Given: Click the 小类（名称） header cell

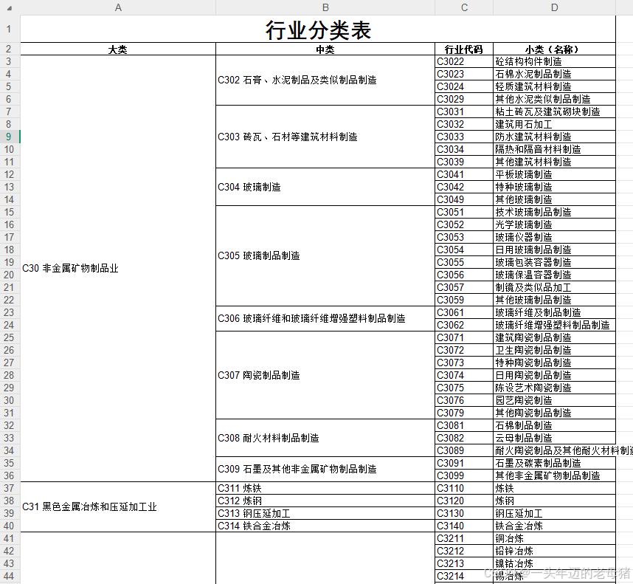Looking at the screenshot, I should pyautogui.click(x=554, y=49).
